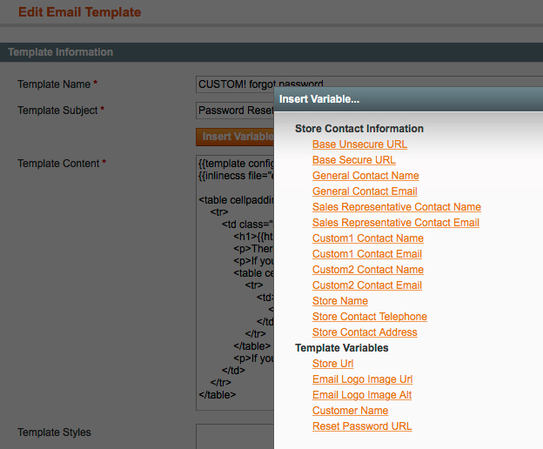The image size is (543, 449).
Task: Click the Template Information section header
Action: tap(271, 52)
